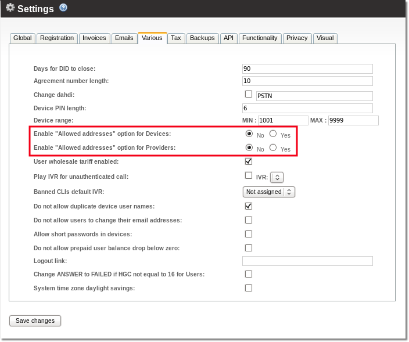This screenshot has height=342, width=409.
Task: Focus the Device range MIN field
Action: click(283, 121)
